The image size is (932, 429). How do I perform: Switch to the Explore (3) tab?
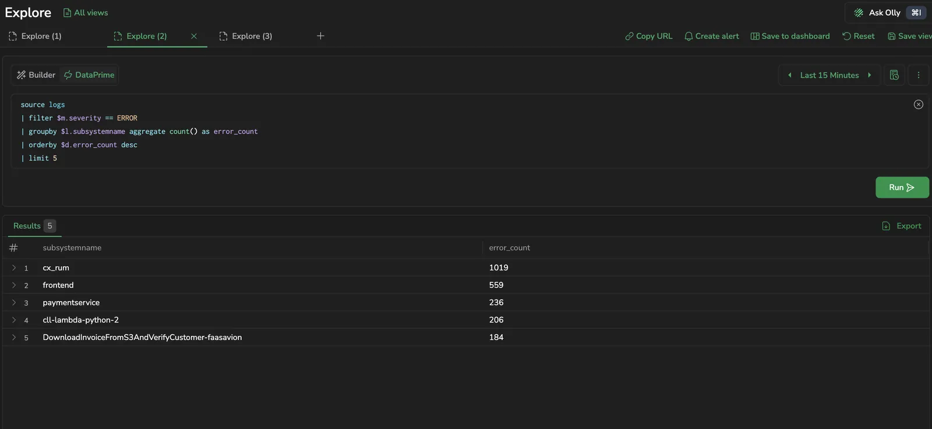point(246,36)
